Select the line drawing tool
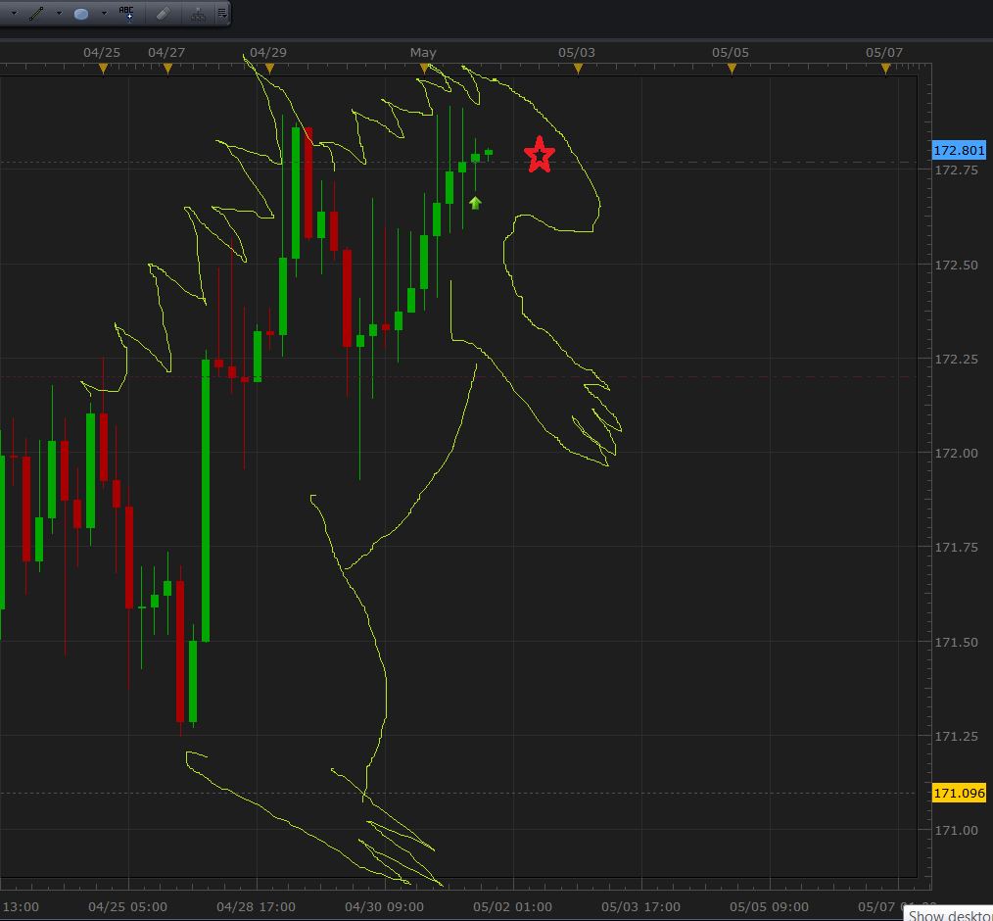Image resolution: width=993 pixels, height=921 pixels. point(36,14)
